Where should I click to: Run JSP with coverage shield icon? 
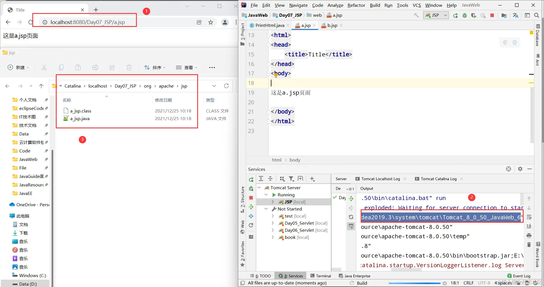pos(474,15)
